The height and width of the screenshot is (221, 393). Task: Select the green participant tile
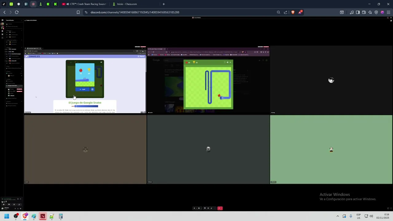tap(331, 149)
